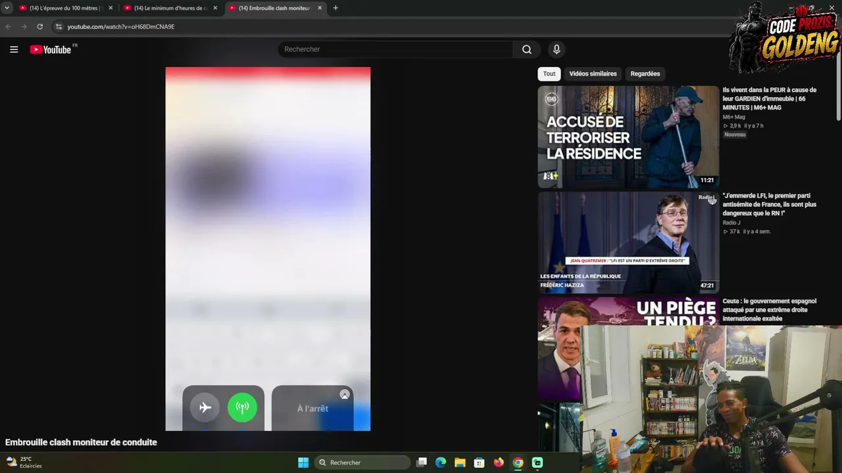Open the weather widget showing 25°C

[x=24, y=462]
